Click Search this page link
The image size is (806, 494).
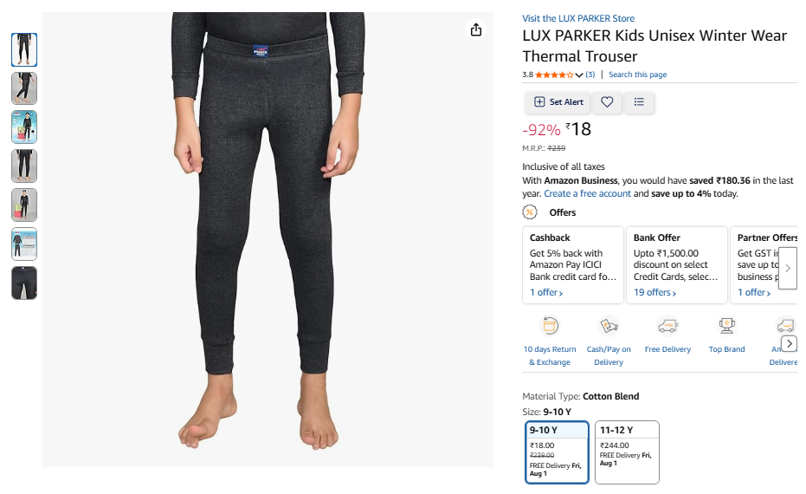[637, 75]
